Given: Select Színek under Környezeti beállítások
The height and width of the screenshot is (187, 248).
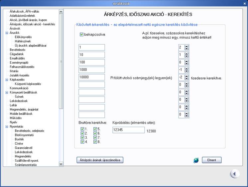Looking at the screenshot, I should click(x=19, y=97).
